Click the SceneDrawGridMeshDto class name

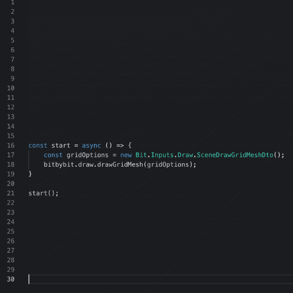pyautogui.click(x=235, y=155)
